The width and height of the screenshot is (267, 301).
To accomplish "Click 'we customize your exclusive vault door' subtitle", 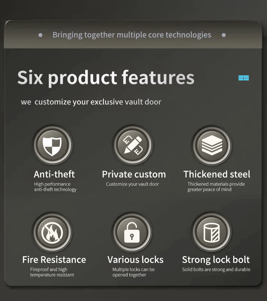I will tap(91, 102).
